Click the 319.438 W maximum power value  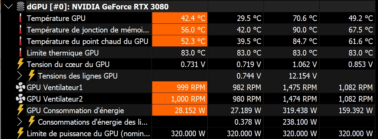[x=300, y=111]
